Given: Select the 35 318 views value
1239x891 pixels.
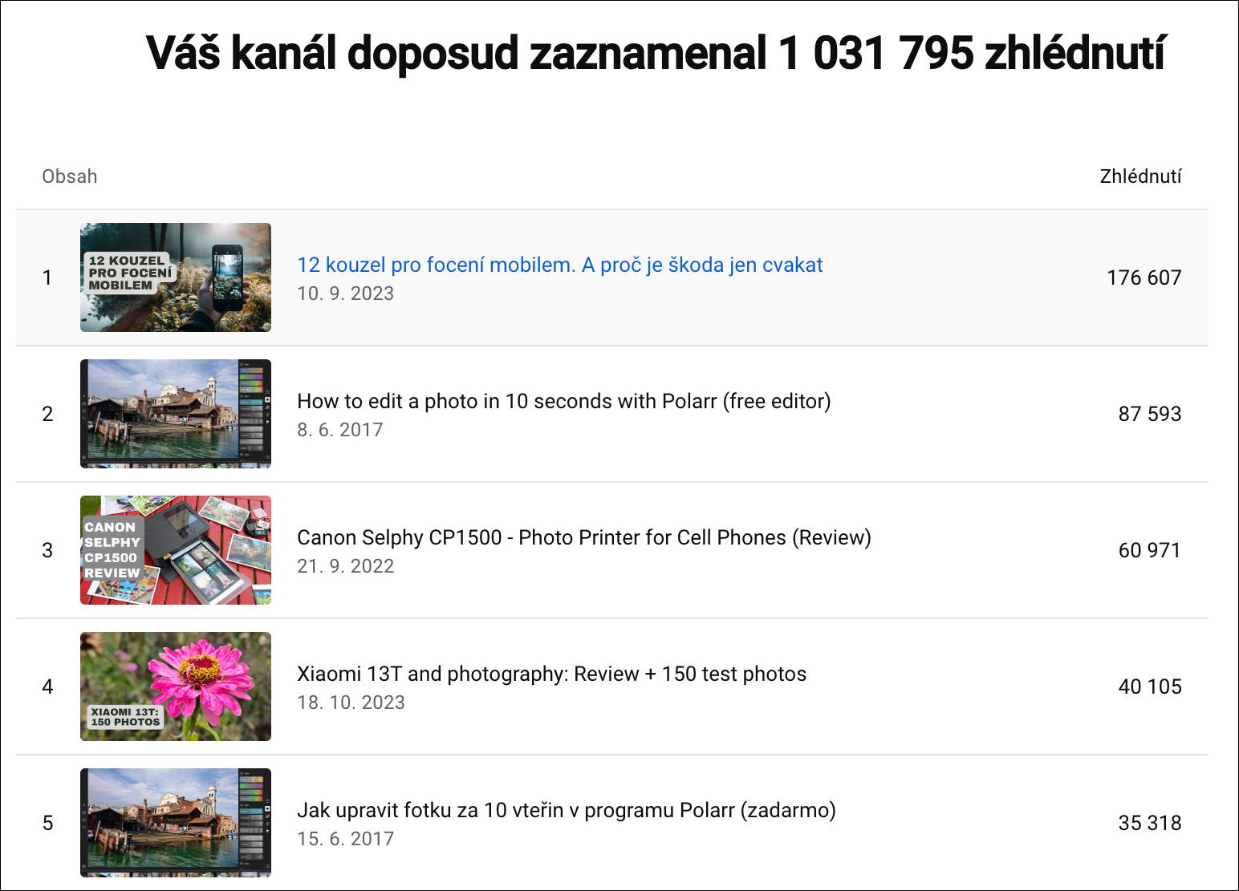Looking at the screenshot, I should 1150,823.
